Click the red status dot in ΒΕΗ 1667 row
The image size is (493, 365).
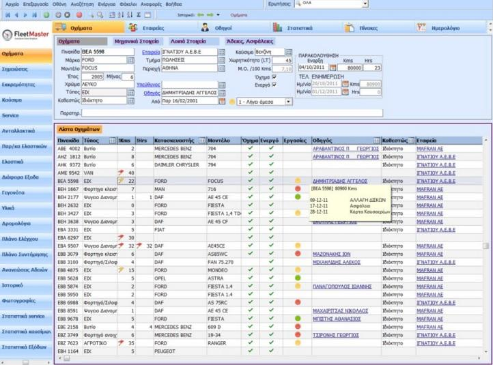pyautogui.click(x=298, y=189)
